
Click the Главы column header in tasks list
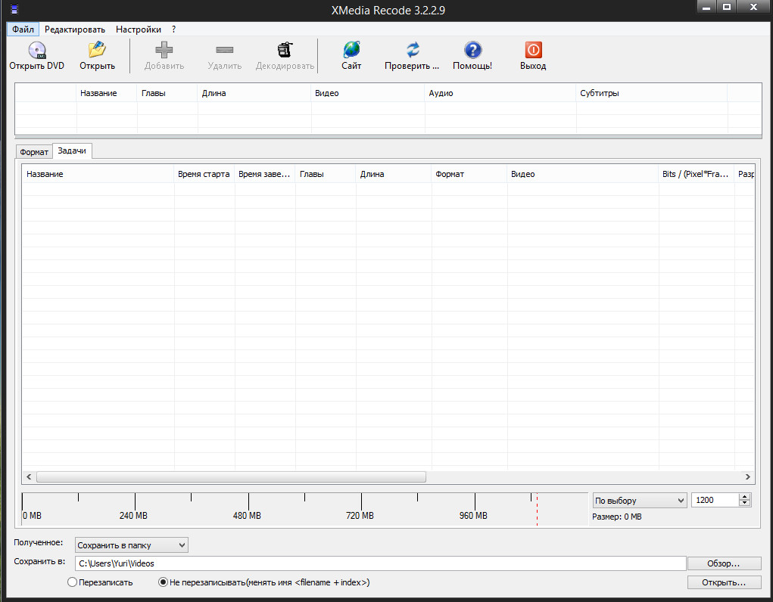[x=326, y=174]
